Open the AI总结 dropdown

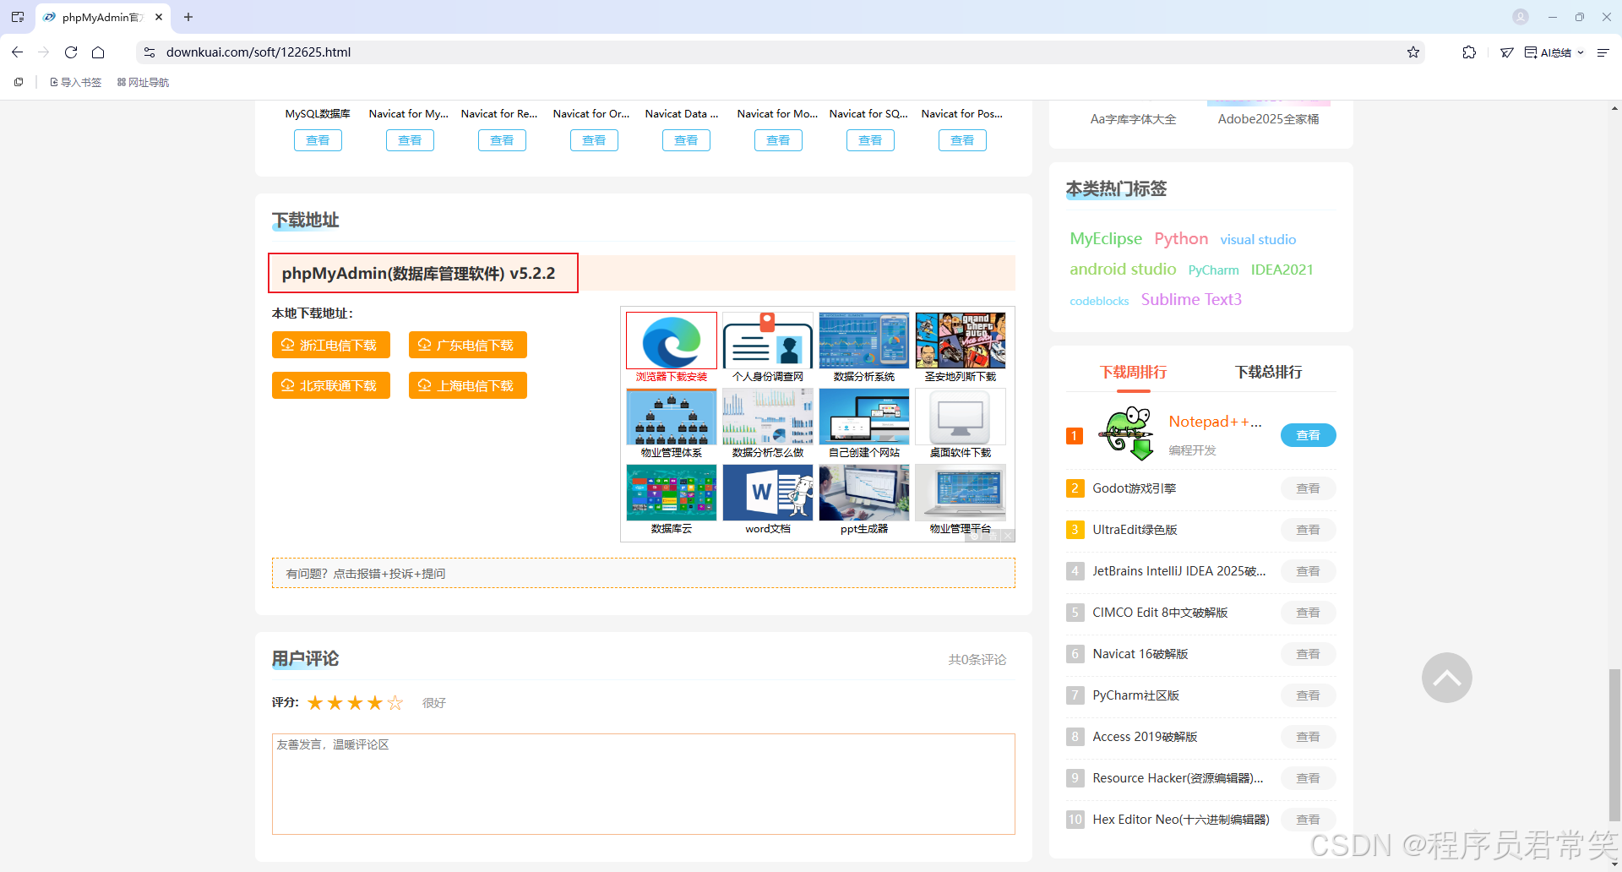tap(1554, 52)
